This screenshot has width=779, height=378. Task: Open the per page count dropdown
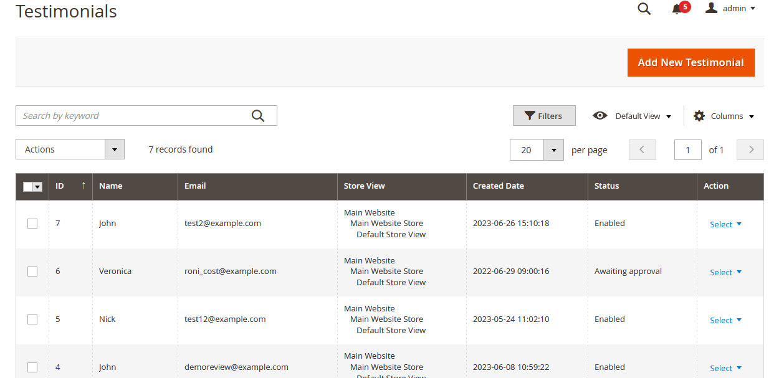pos(553,149)
